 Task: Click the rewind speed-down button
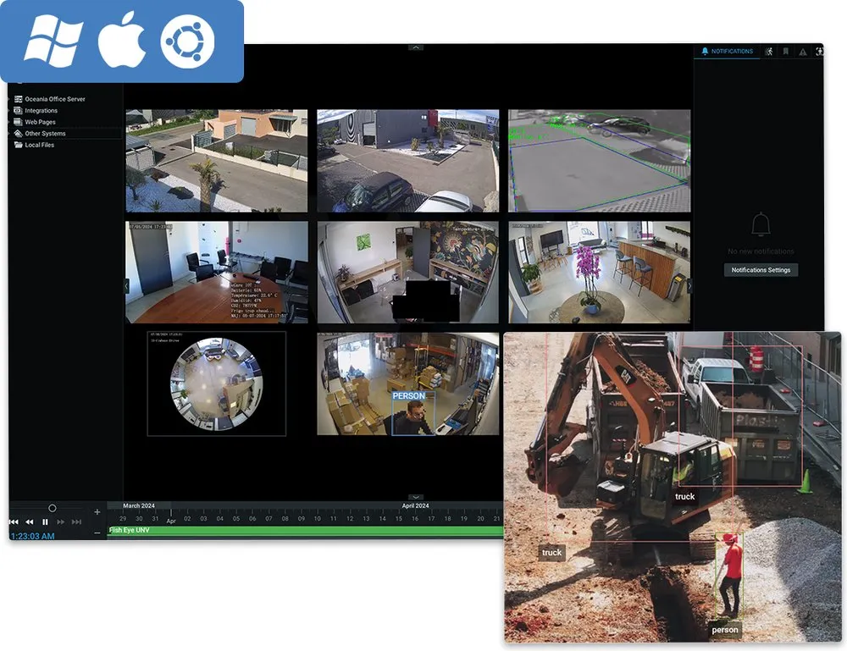coord(29,522)
